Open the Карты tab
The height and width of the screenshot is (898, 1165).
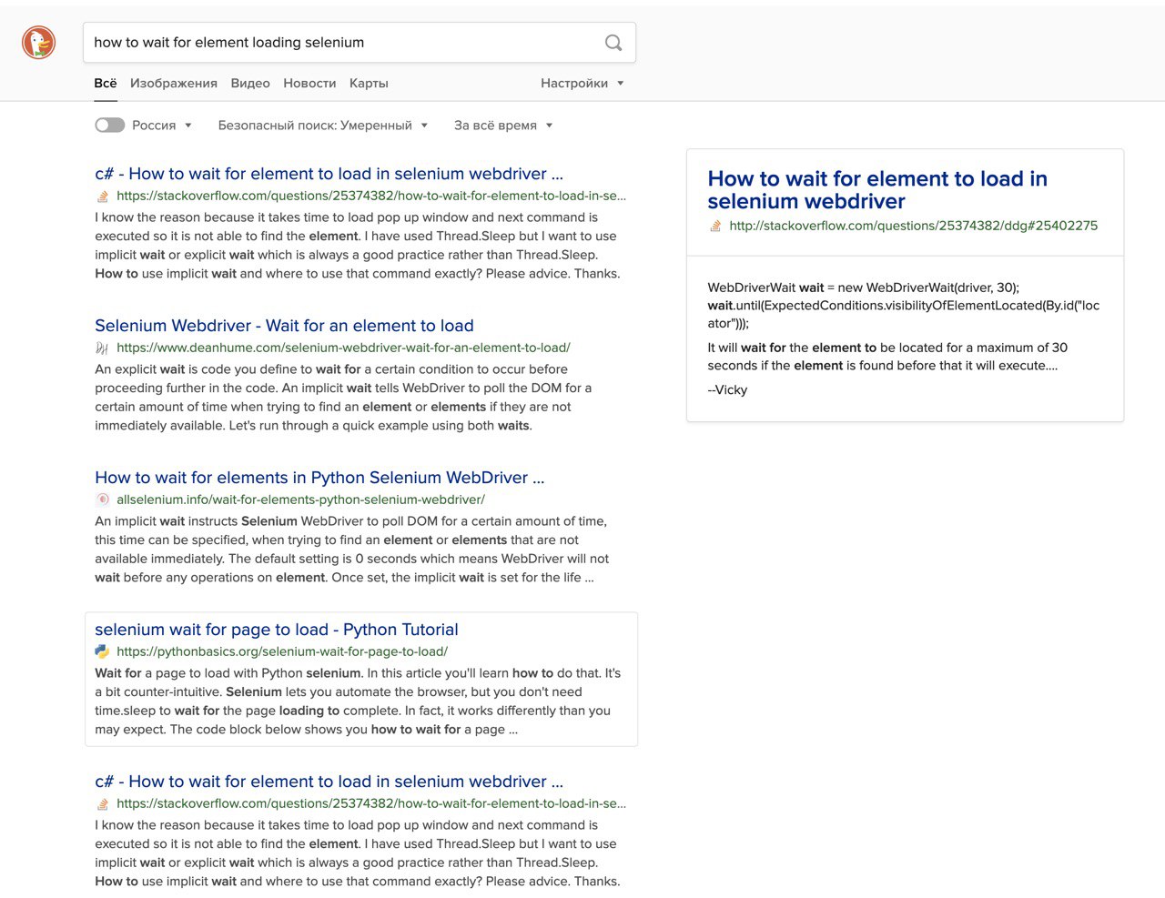[369, 83]
